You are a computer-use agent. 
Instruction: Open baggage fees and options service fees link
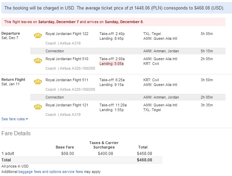tap(51, 172)
